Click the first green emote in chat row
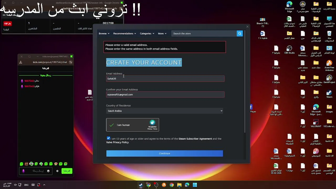This screenshot has height=189, width=336. click(x=22, y=164)
